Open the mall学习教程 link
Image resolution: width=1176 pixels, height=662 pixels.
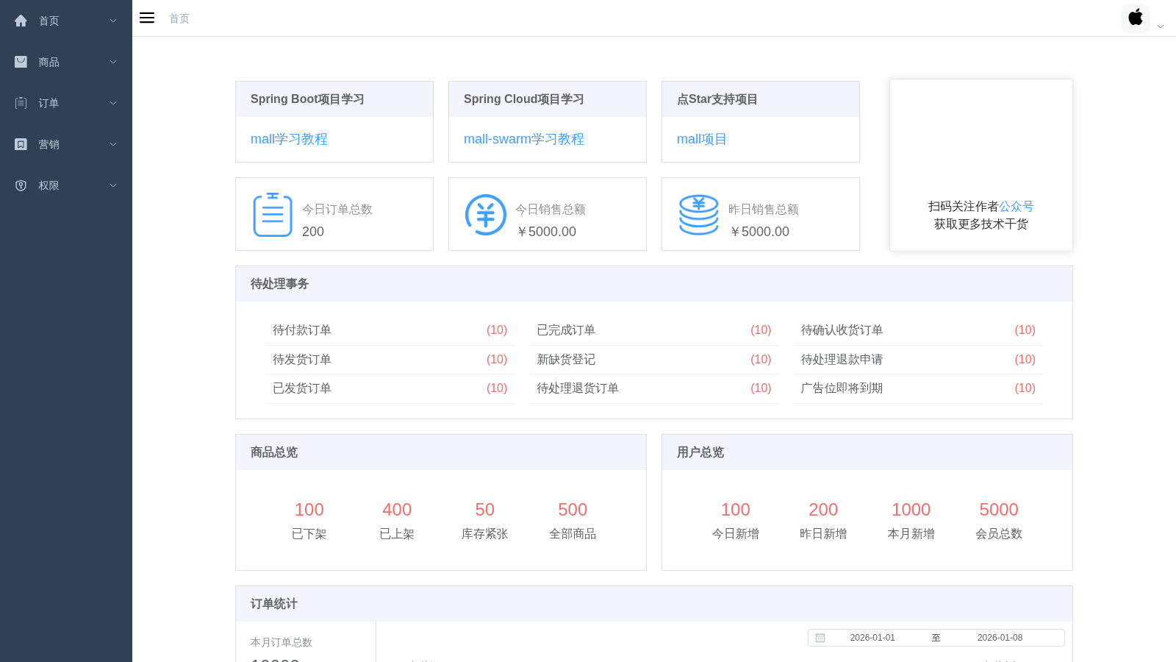289,139
